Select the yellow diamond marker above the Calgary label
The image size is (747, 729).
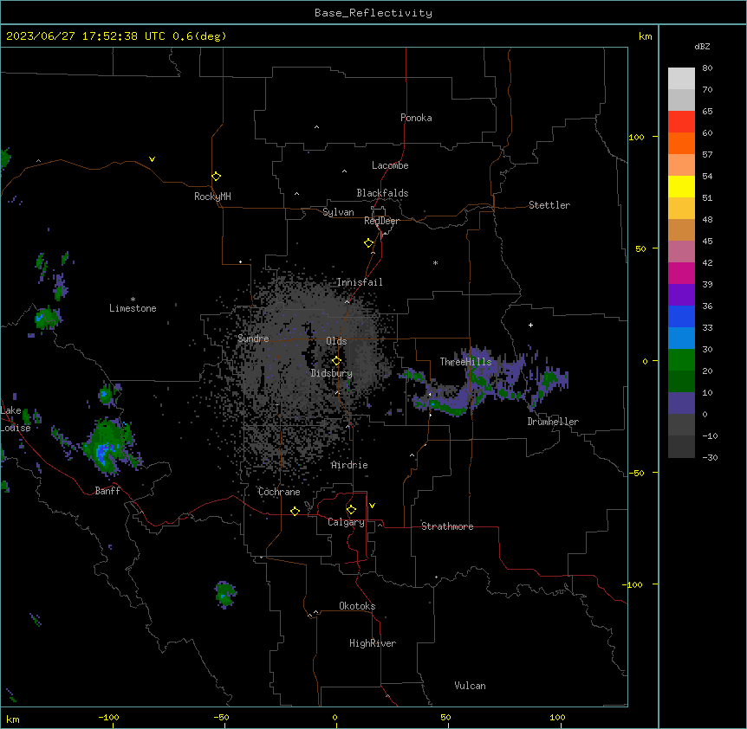click(351, 510)
